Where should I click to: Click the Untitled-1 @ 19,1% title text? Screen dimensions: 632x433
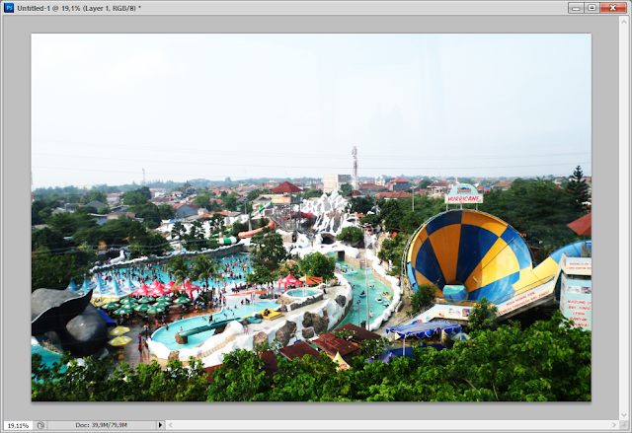79,8
